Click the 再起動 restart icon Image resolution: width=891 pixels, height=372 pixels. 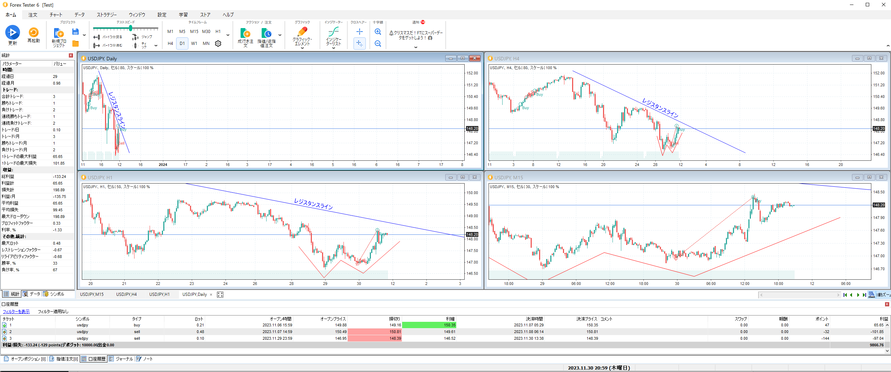33,32
